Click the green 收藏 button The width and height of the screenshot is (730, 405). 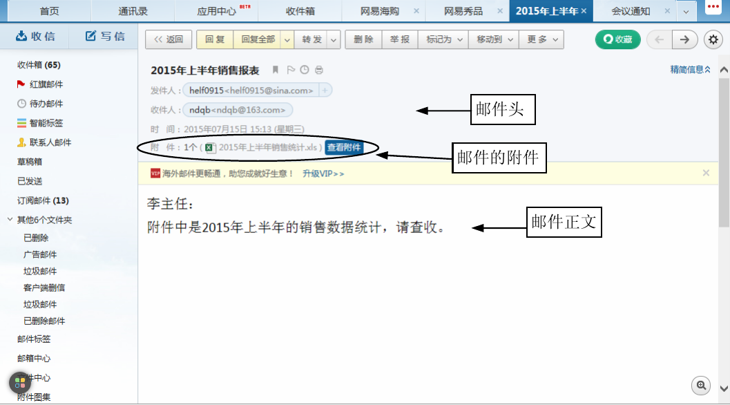coord(618,39)
